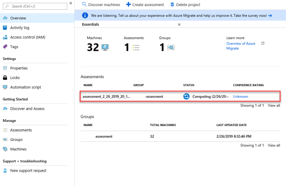The width and height of the screenshot is (286, 186).
Task: Click the Activity log icon
Action: point(5,27)
